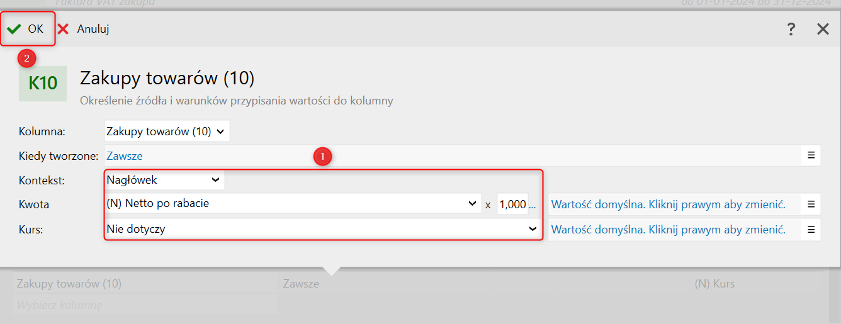Click the green K10 column badge

43,83
